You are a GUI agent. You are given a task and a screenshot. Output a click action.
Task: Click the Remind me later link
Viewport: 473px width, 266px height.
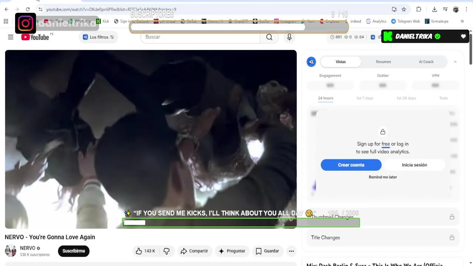pyautogui.click(x=383, y=177)
